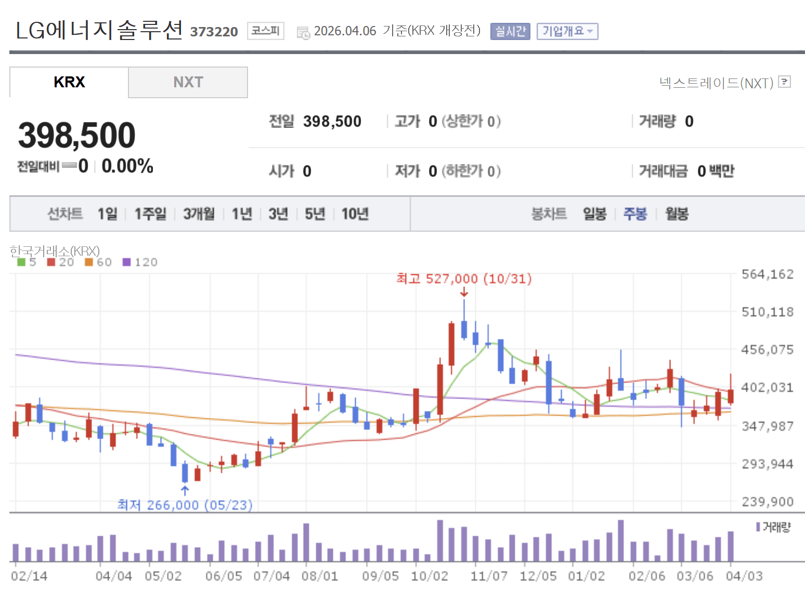Screen dimensions: 805x608
Task: Click the 전일 398,500 previous close value
Action: [332, 121]
